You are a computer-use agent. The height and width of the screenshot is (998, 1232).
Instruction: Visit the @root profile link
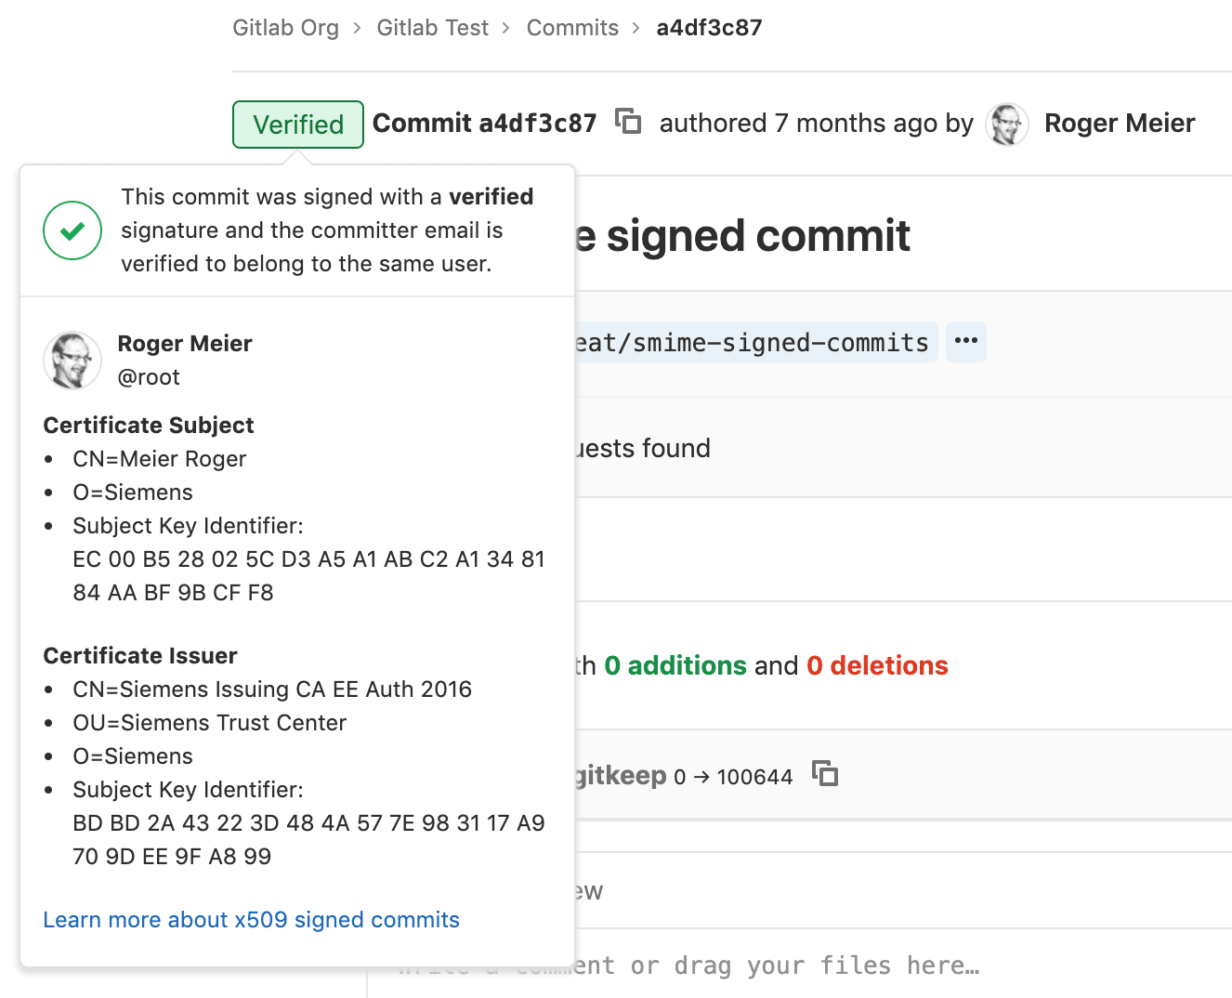click(x=149, y=377)
